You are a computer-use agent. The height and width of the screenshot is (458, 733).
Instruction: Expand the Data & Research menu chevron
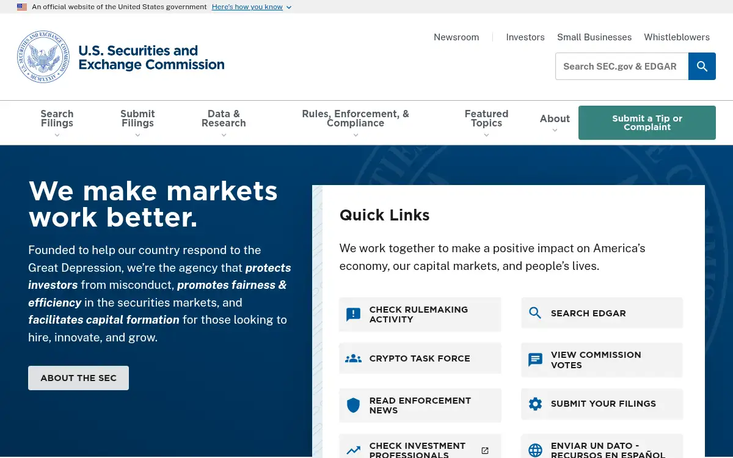224,135
